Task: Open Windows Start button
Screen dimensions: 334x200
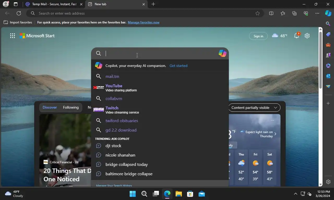Action: click(133, 194)
